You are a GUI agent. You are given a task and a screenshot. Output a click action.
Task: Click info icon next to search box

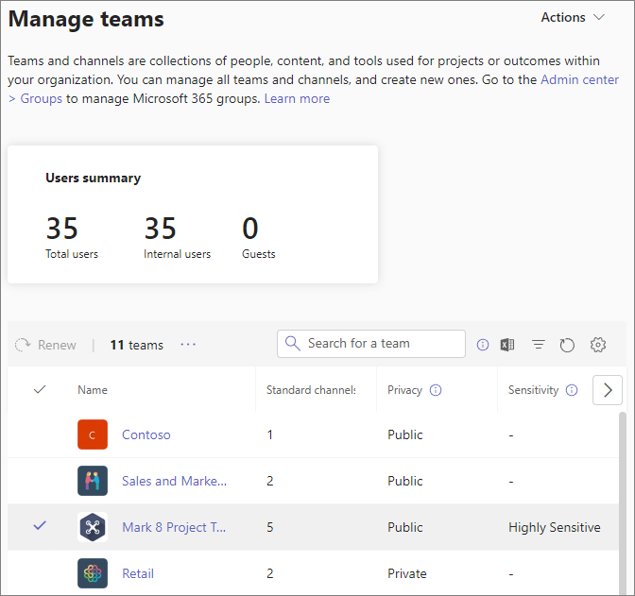point(483,345)
